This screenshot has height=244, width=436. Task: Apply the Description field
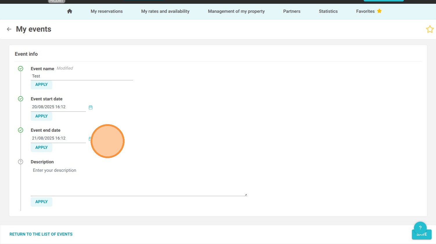pyautogui.click(x=42, y=202)
